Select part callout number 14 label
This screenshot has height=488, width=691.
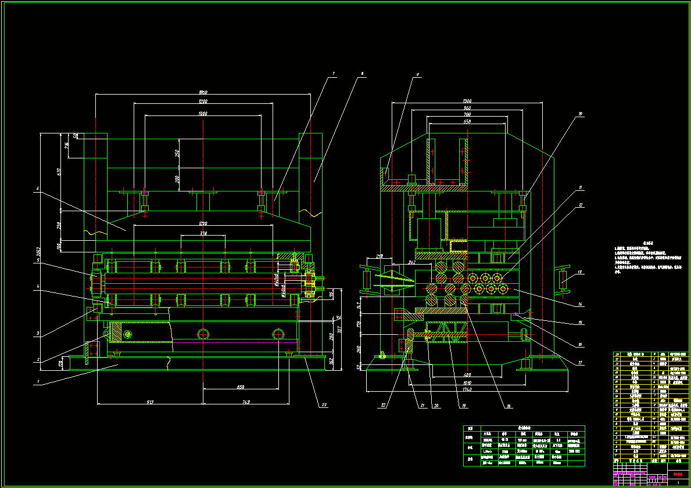tap(581, 305)
